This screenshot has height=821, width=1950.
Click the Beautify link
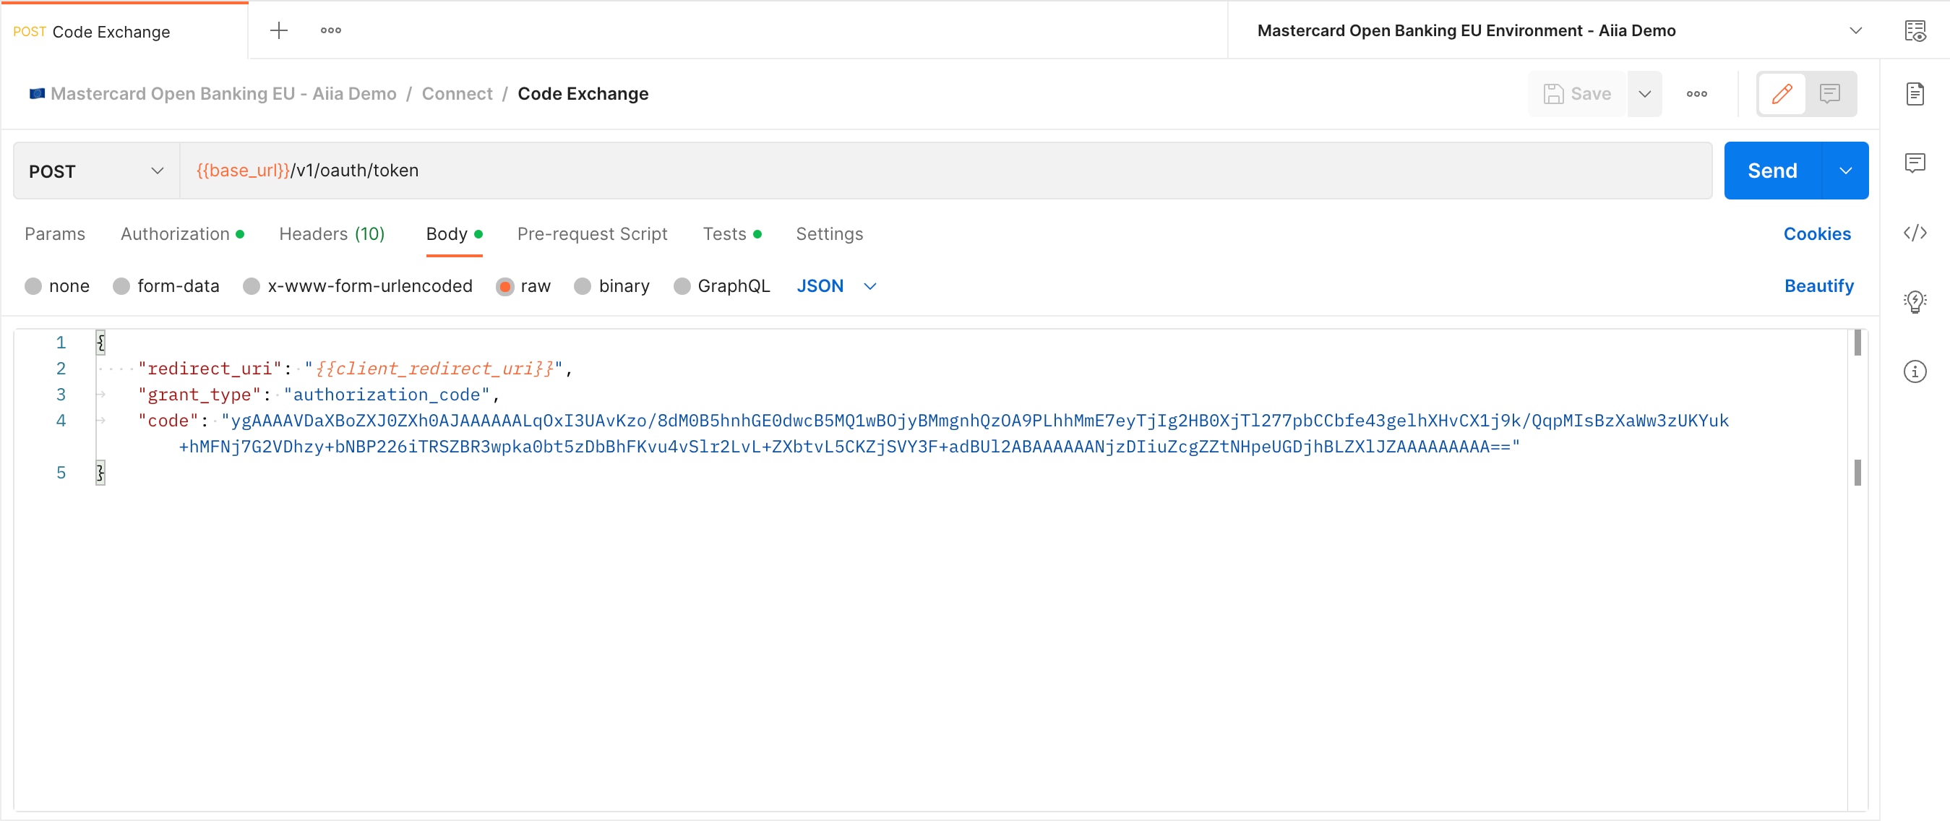1818,286
